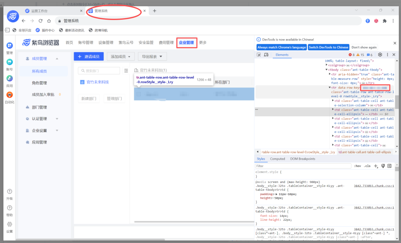Screen dimensions: 401x243
Task: Open a new browser tab
Action: pyautogui.click(x=155, y=11)
